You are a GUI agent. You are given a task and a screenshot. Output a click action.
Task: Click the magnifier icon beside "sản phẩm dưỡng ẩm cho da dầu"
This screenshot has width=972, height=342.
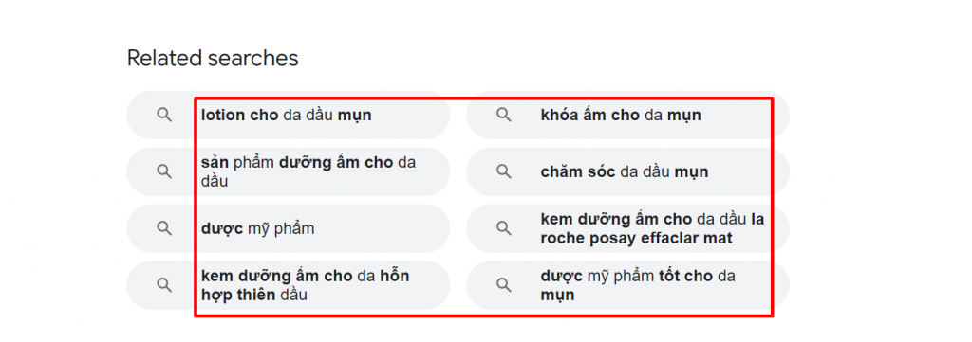point(163,171)
